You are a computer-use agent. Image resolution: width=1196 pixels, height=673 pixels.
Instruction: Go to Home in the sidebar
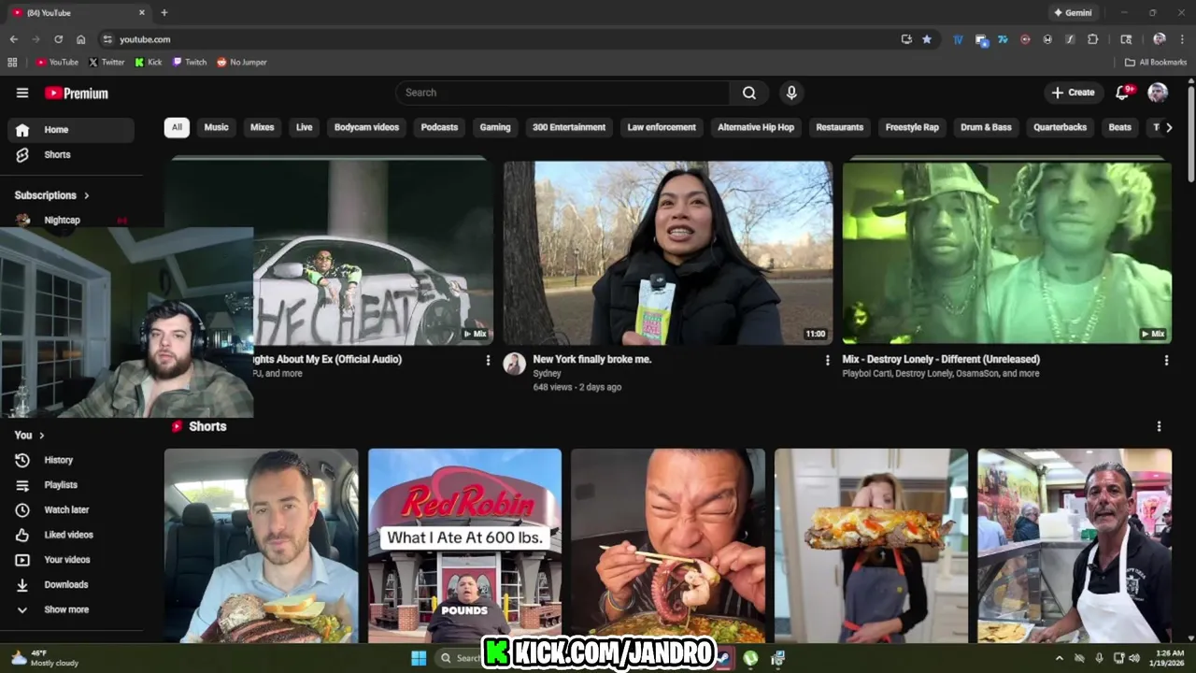point(71,130)
